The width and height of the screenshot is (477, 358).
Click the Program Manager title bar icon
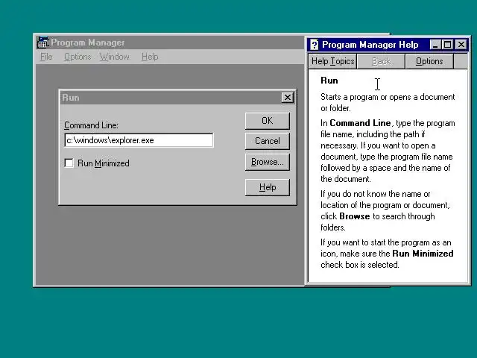(x=43, y=43)
